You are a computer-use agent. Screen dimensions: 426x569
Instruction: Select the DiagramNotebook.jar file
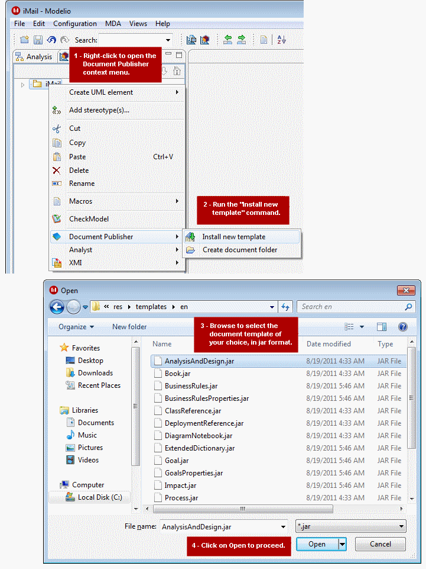(278, 436)
